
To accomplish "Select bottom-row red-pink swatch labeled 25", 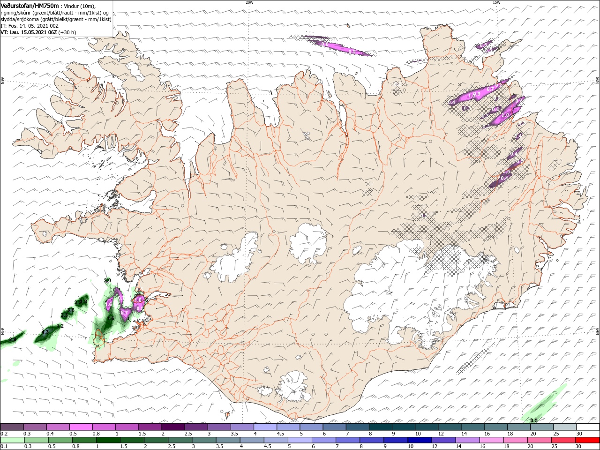I will (564, 440).
